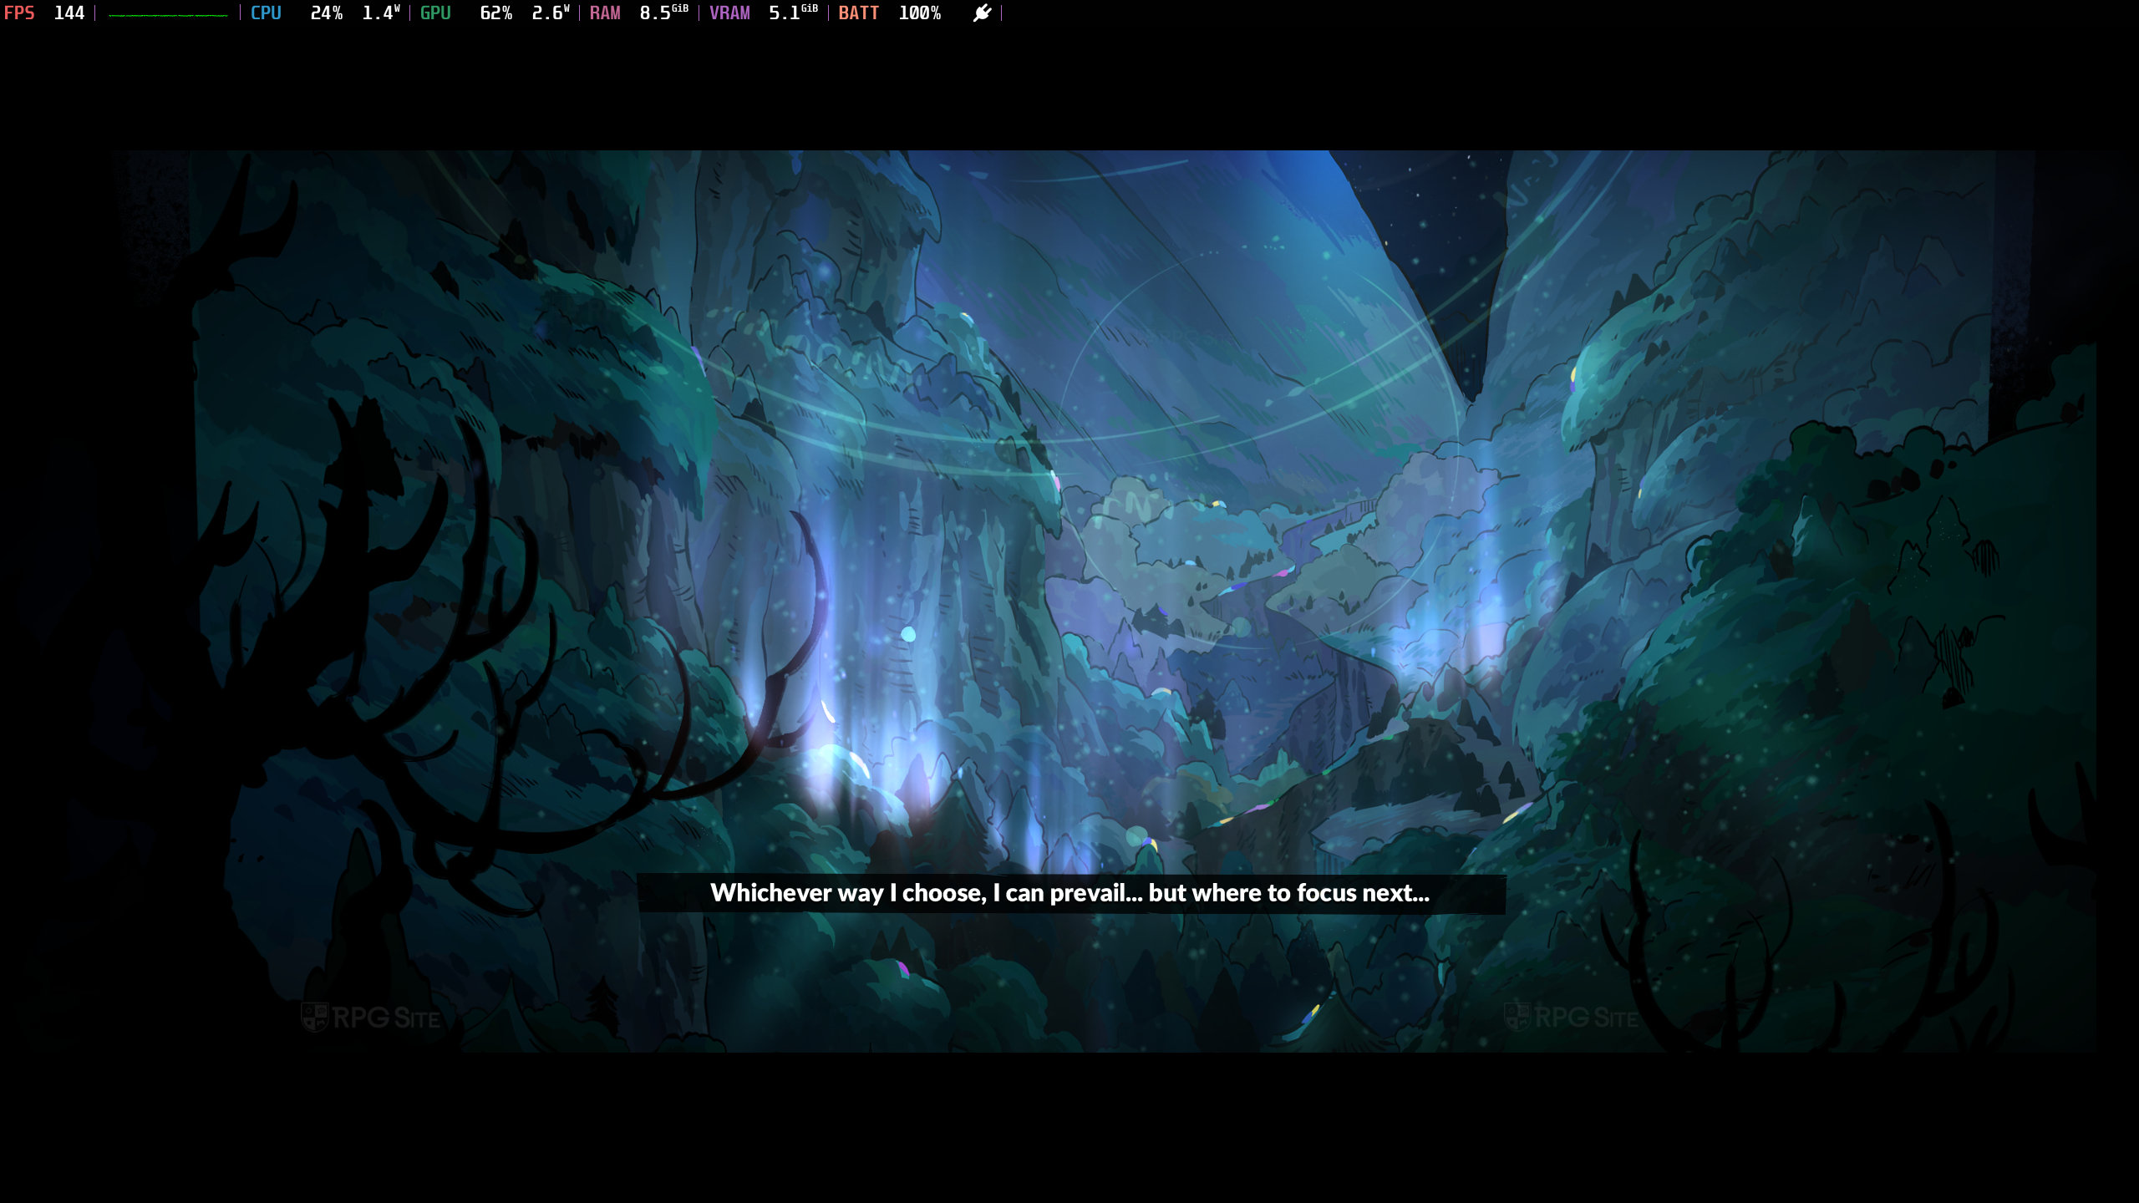The width and height of the screenshot is (2139, 1203).
Task: Click the GPU 62% usage readout
Action: click(466, 13)
